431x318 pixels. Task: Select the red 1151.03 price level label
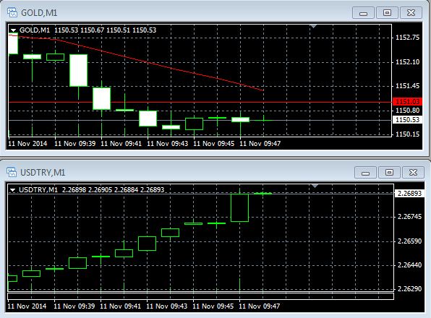(407, 102)
